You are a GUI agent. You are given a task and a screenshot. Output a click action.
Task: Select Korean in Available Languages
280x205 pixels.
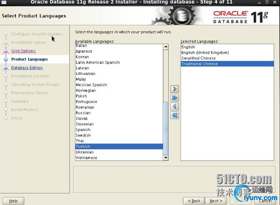pos(119,57)
